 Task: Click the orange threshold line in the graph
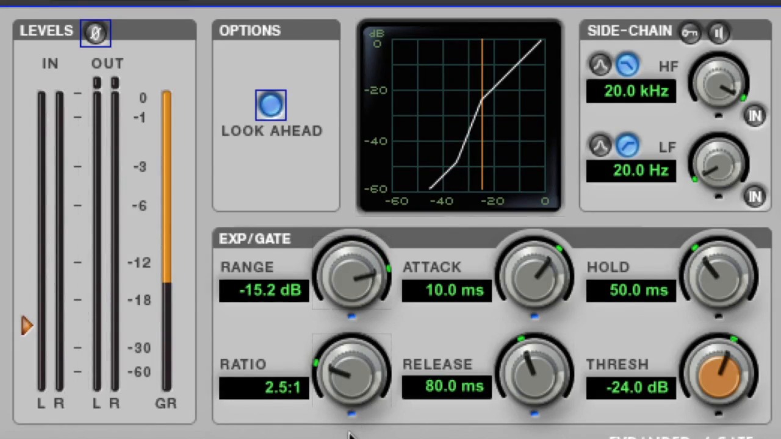(482, 115)
